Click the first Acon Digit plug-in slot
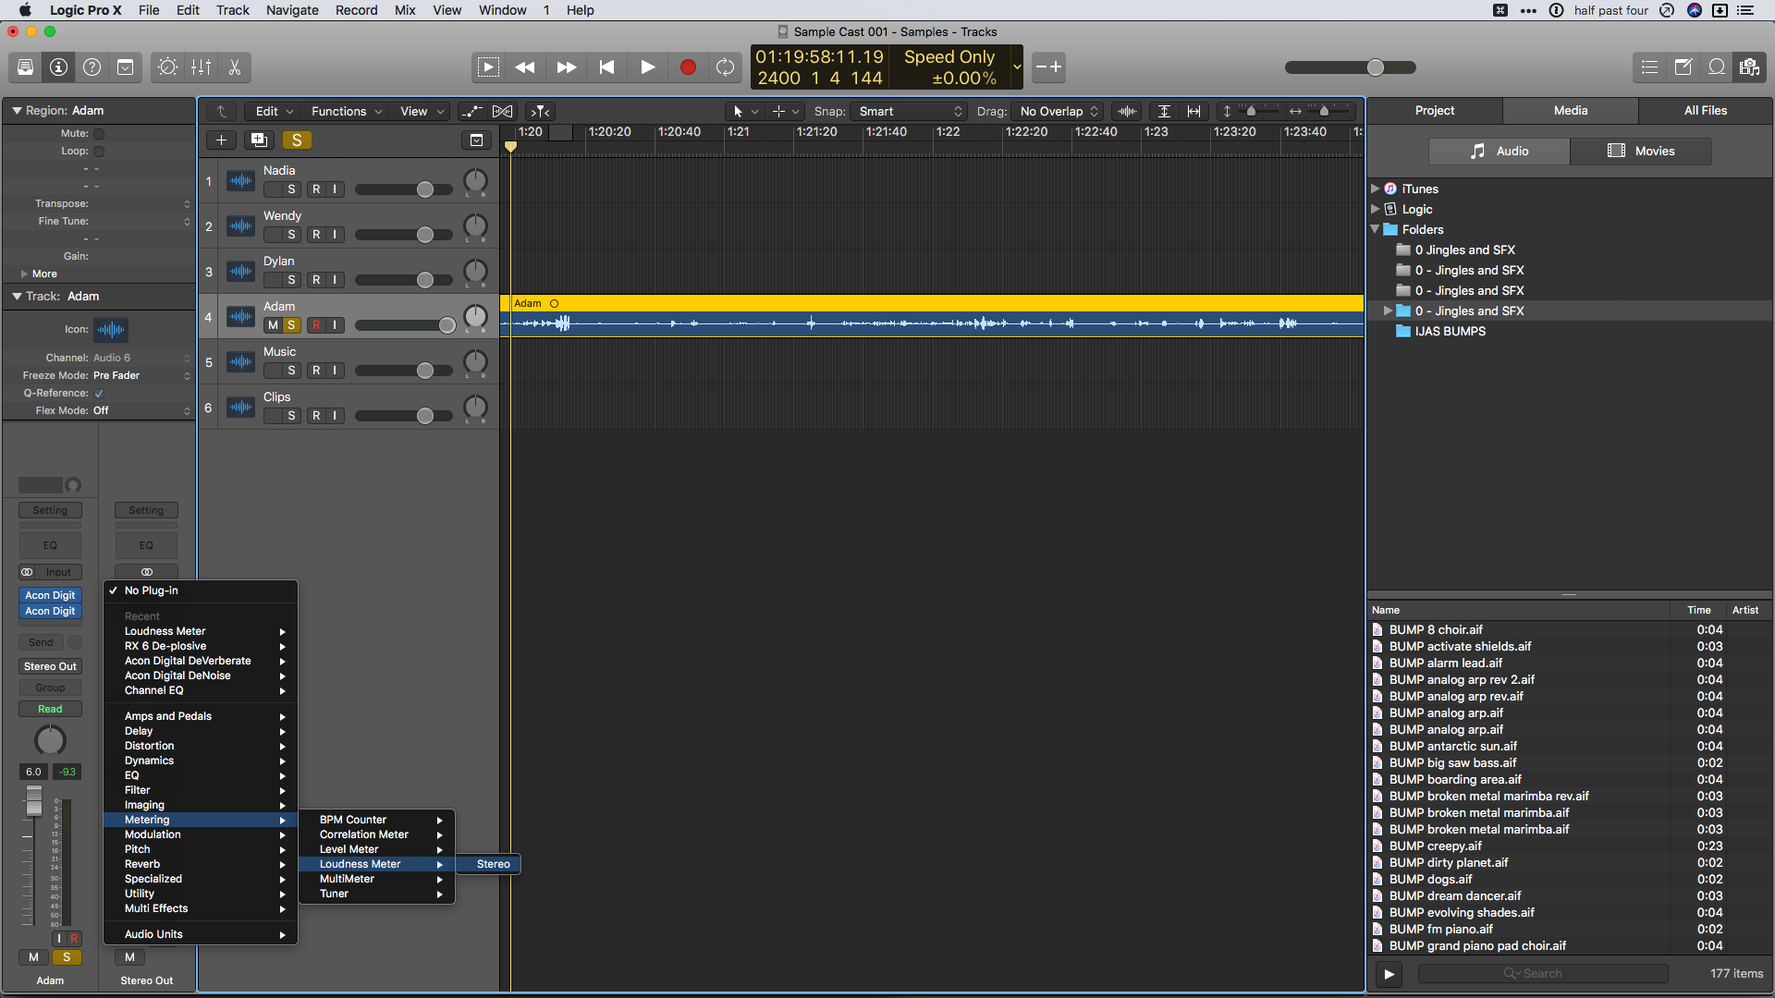The width and height of the screenshot is (1775, 998). 50,595
